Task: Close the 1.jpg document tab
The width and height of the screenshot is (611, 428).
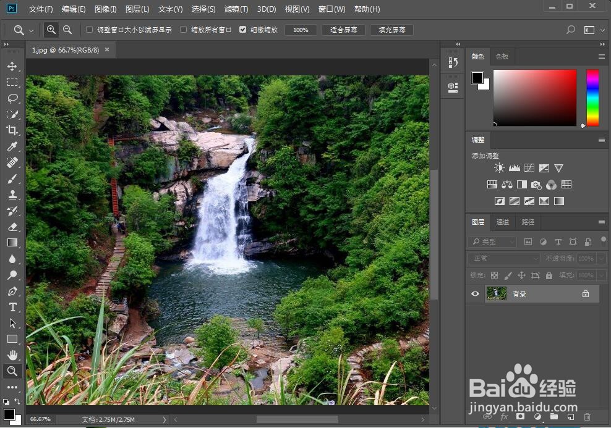Action: (107, 50)
